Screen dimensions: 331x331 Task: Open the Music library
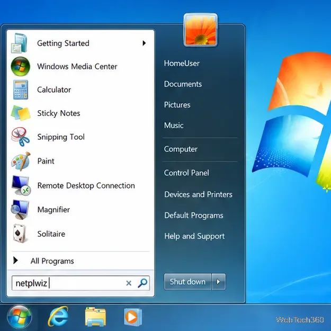(174, 126)
